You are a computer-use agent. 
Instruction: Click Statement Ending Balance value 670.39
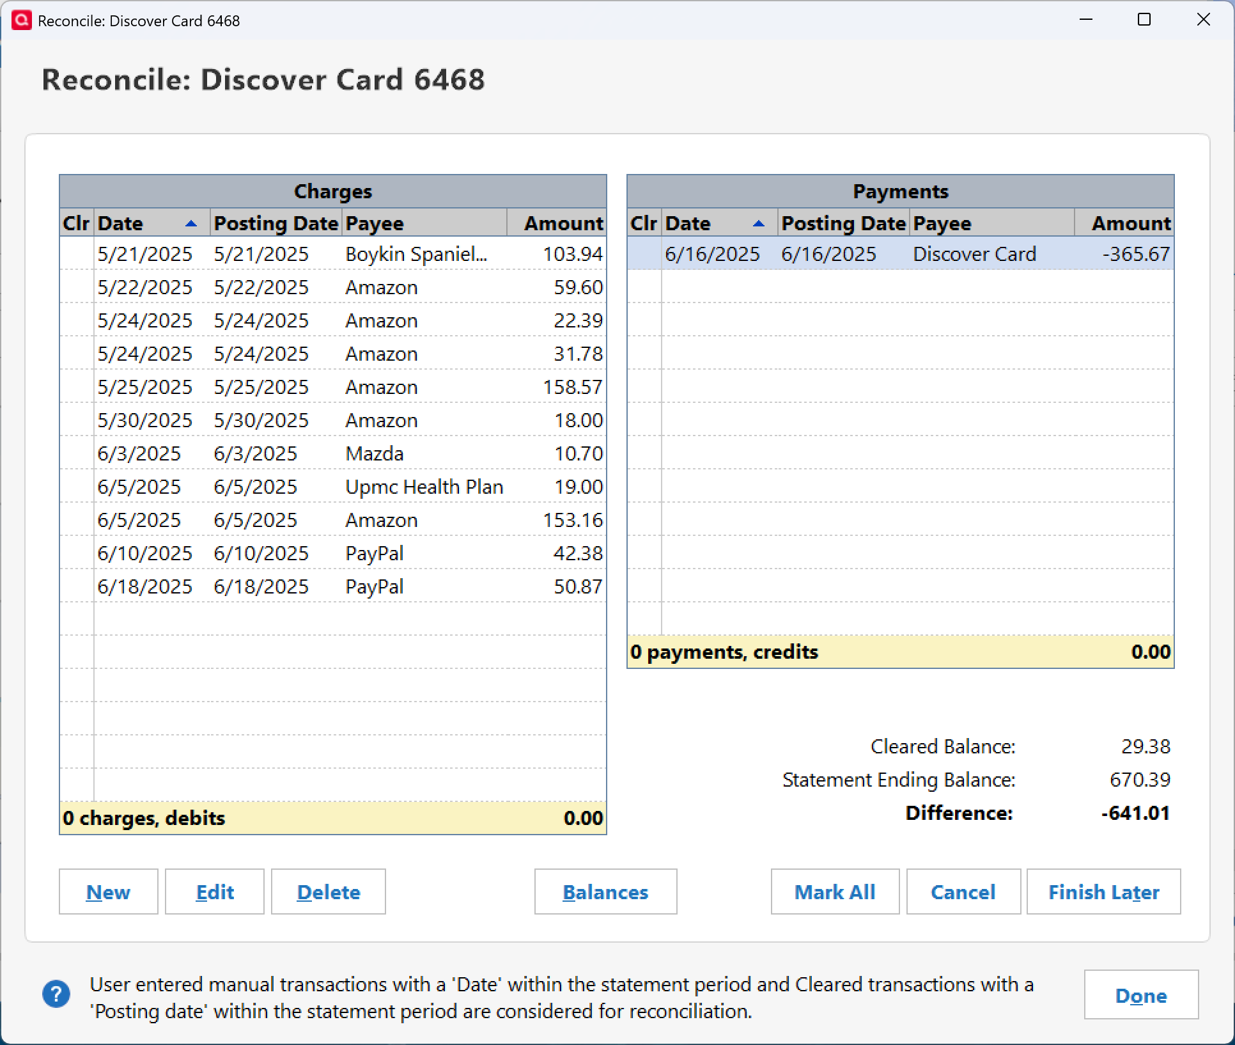(1140, 780)
